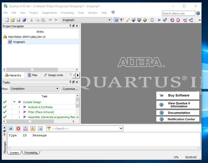Viewport: 208px width, 163px height.
Task: Click the Cut scissors icon
Action: [31, 20]
